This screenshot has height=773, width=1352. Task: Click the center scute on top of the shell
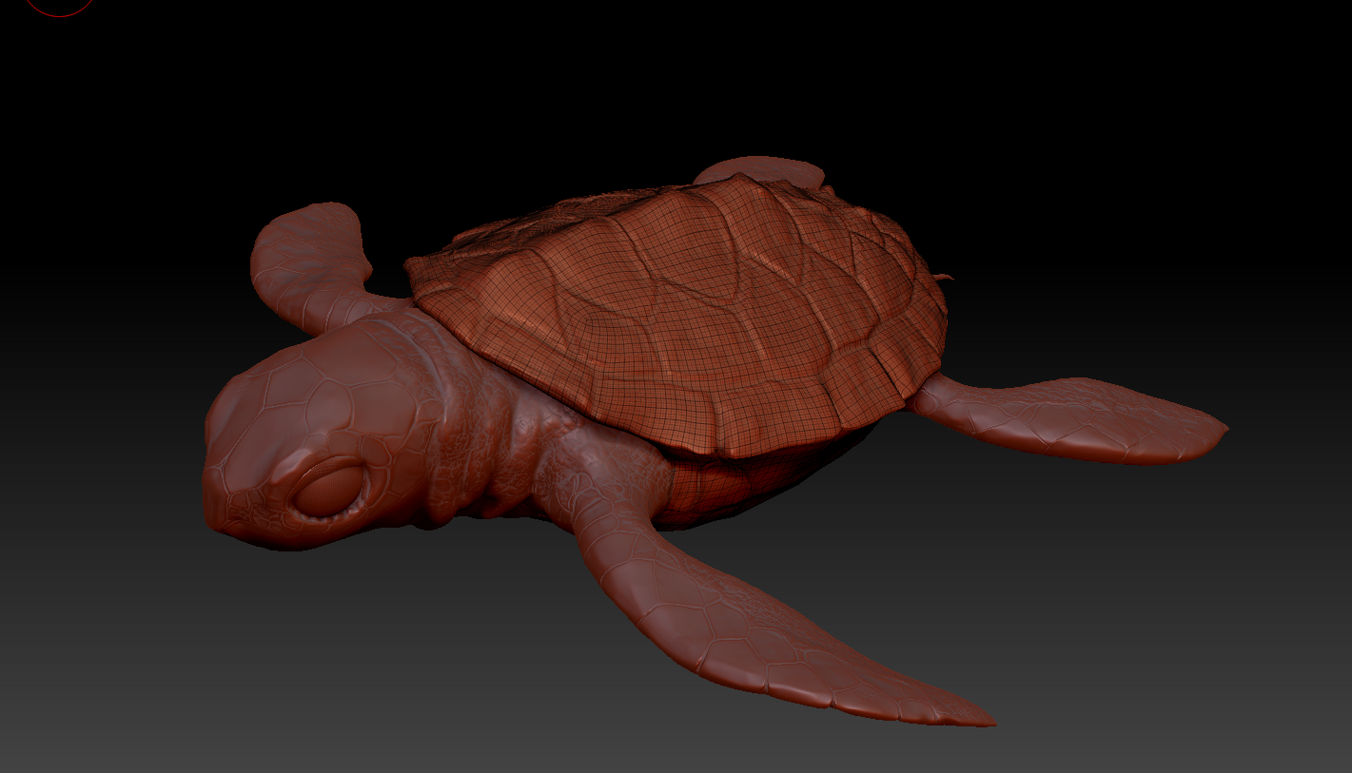(666, 285)
